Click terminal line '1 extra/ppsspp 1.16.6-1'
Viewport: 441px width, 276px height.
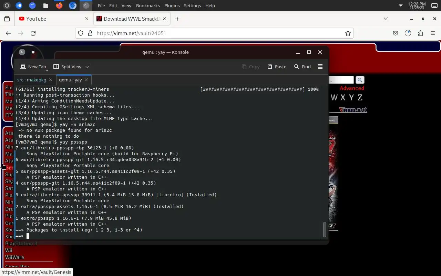coord(73,218)
